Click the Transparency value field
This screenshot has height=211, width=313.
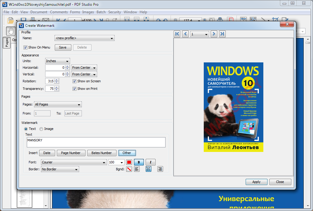tap(50, 89)
